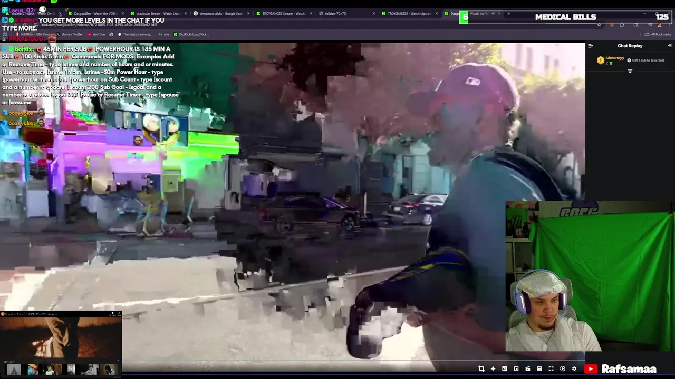The width and height of the screenshot is (675, 379).
Task: Collapse the Chat Replay panel with left header icon
Action: [x=590, y=46]
